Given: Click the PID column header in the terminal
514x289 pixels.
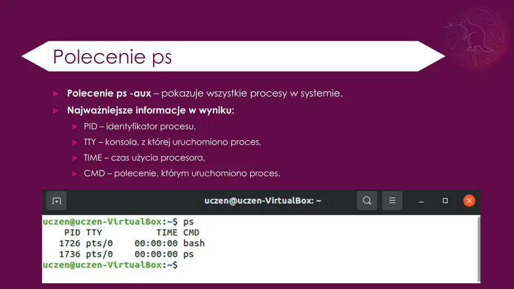Looking at the screenshot, I should click(x=72, y=232).
